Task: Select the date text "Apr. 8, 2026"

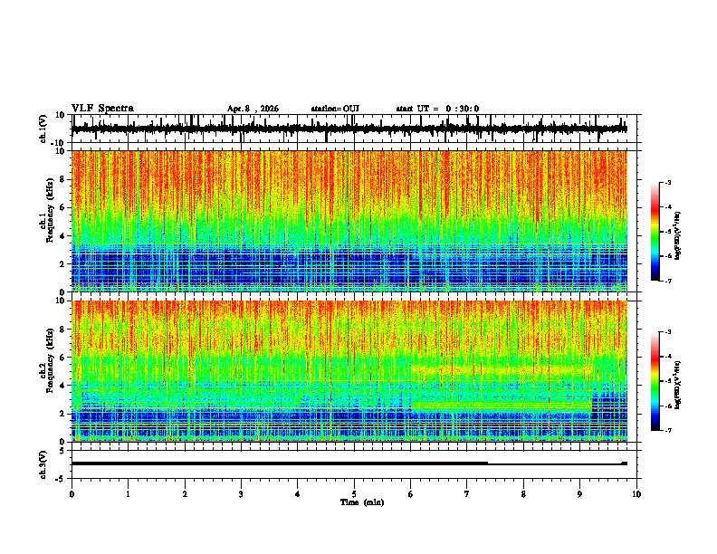Action: [253, 109]
